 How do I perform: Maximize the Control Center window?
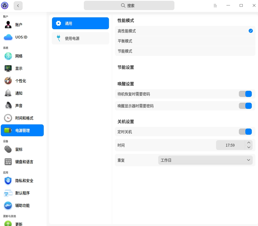pyautogui.click(x=241, y=6)
